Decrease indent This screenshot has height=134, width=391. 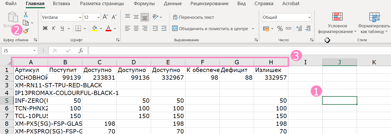click(x=155, y=28)
